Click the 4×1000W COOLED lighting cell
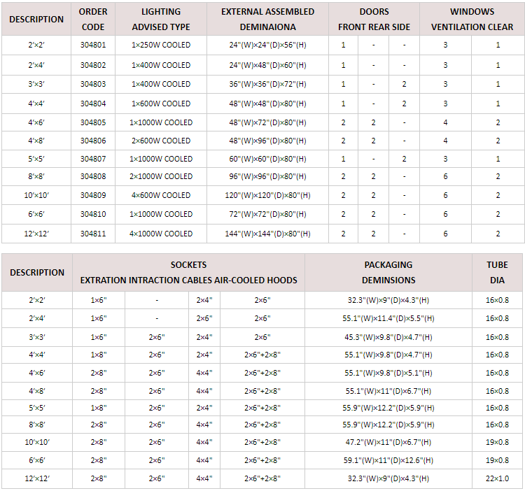The image size is (525, 491). [x=161, y=234]
